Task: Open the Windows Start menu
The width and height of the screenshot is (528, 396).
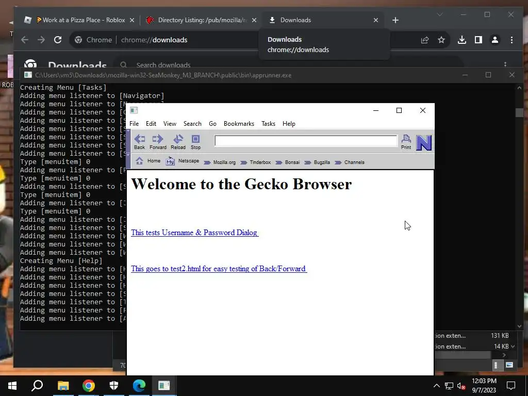Action: [x=12, y=386]
